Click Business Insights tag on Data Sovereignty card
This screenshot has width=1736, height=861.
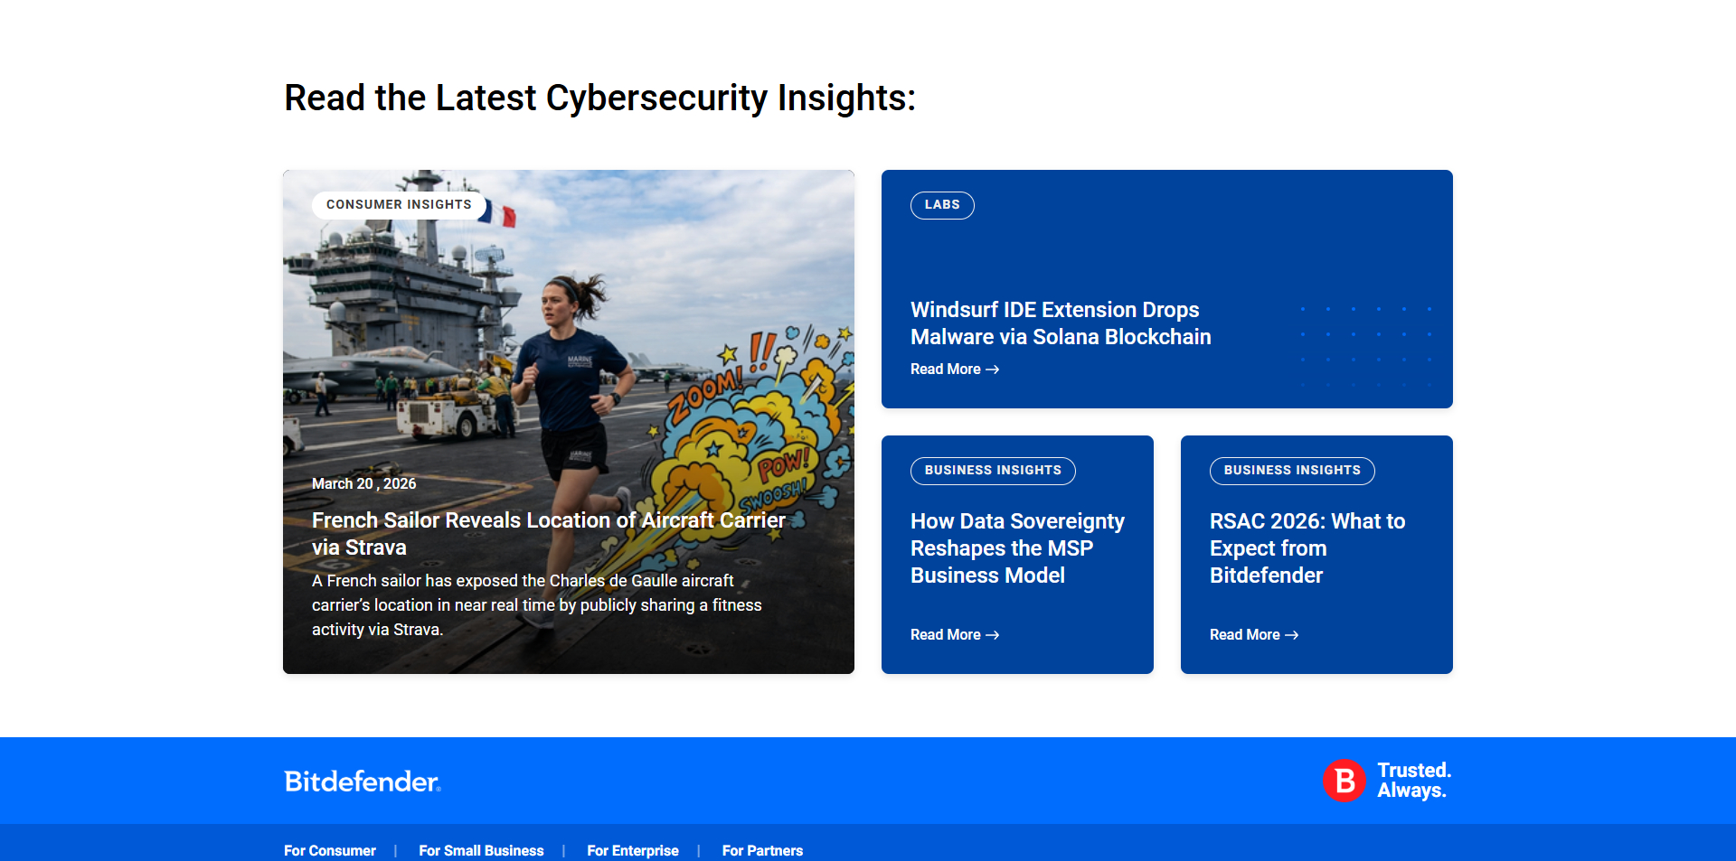pyautogui.click(x=993, y=471)
